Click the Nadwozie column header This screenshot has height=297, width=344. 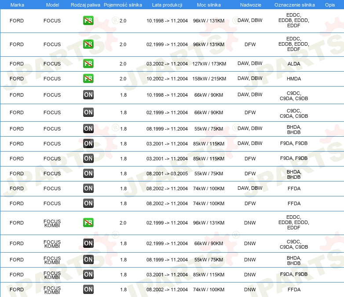click(251, 5)
